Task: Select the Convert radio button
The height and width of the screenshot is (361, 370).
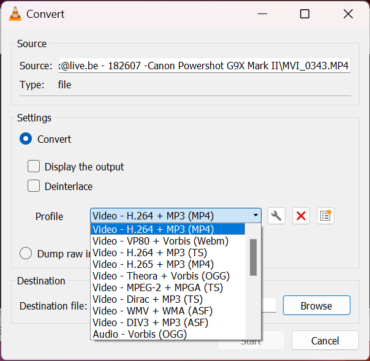Action: point(26,139)
